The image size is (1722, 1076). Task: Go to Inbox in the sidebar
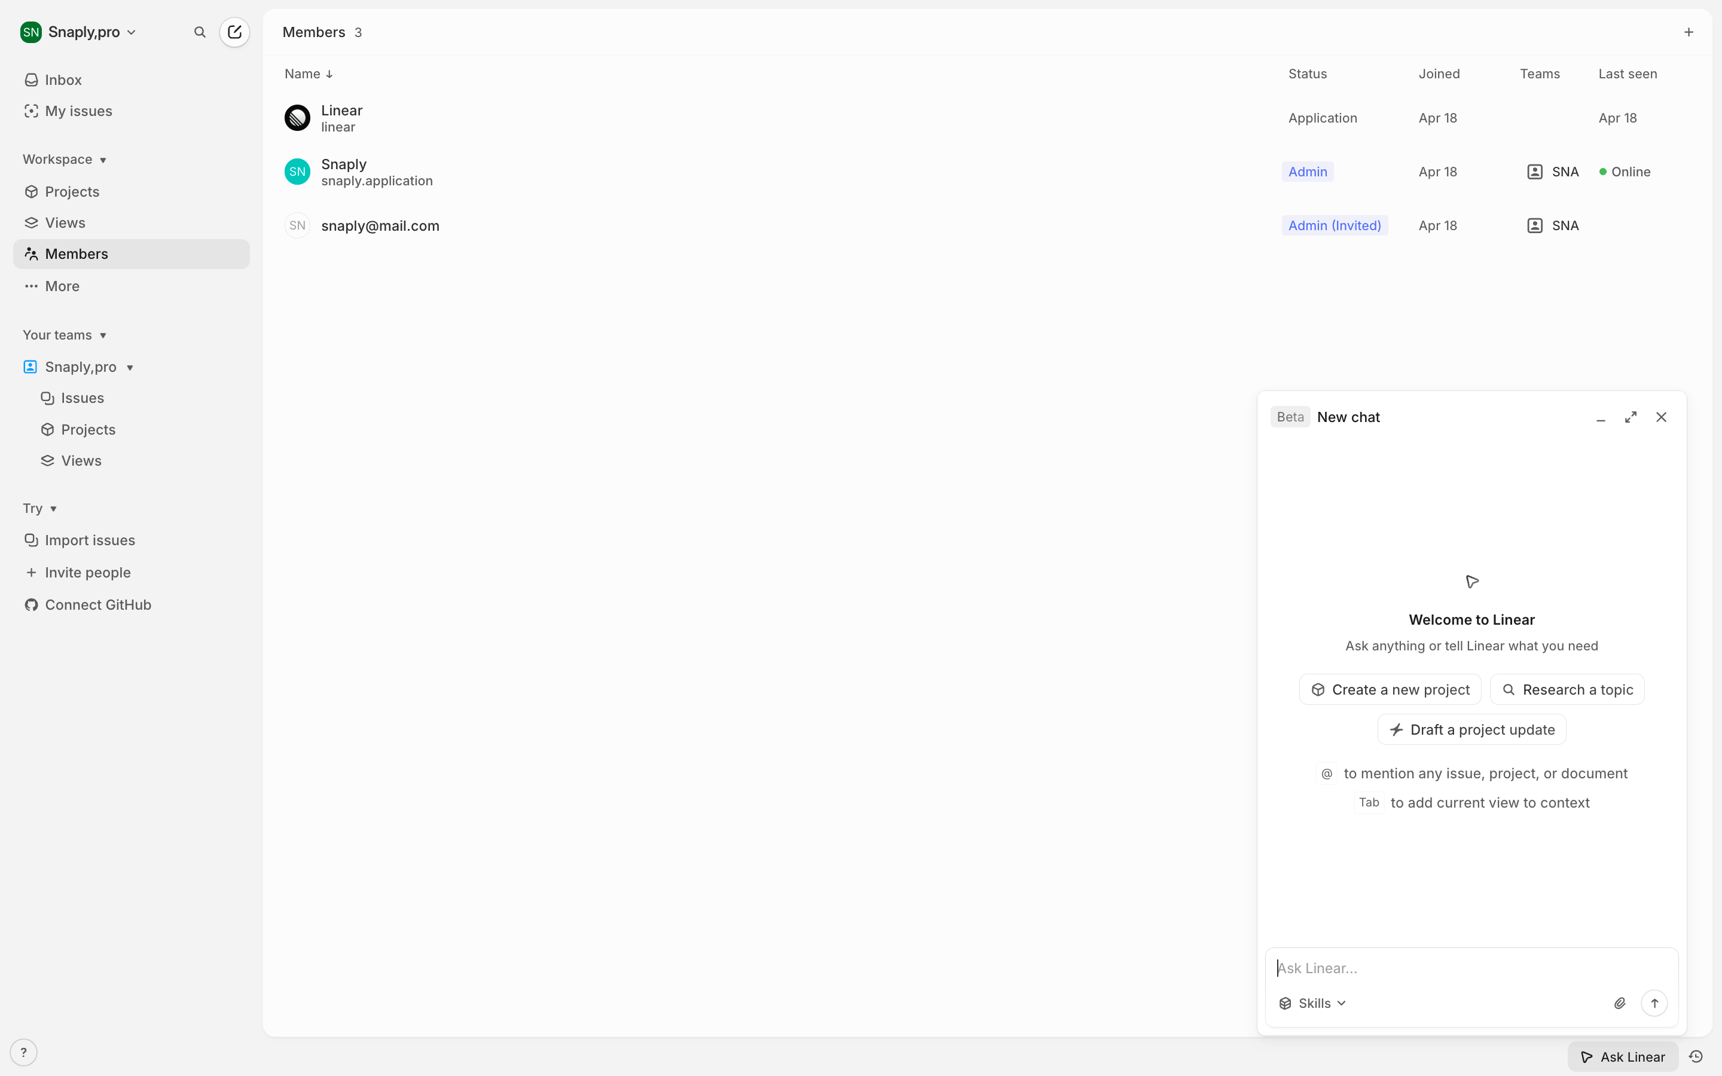coord(132,80)
